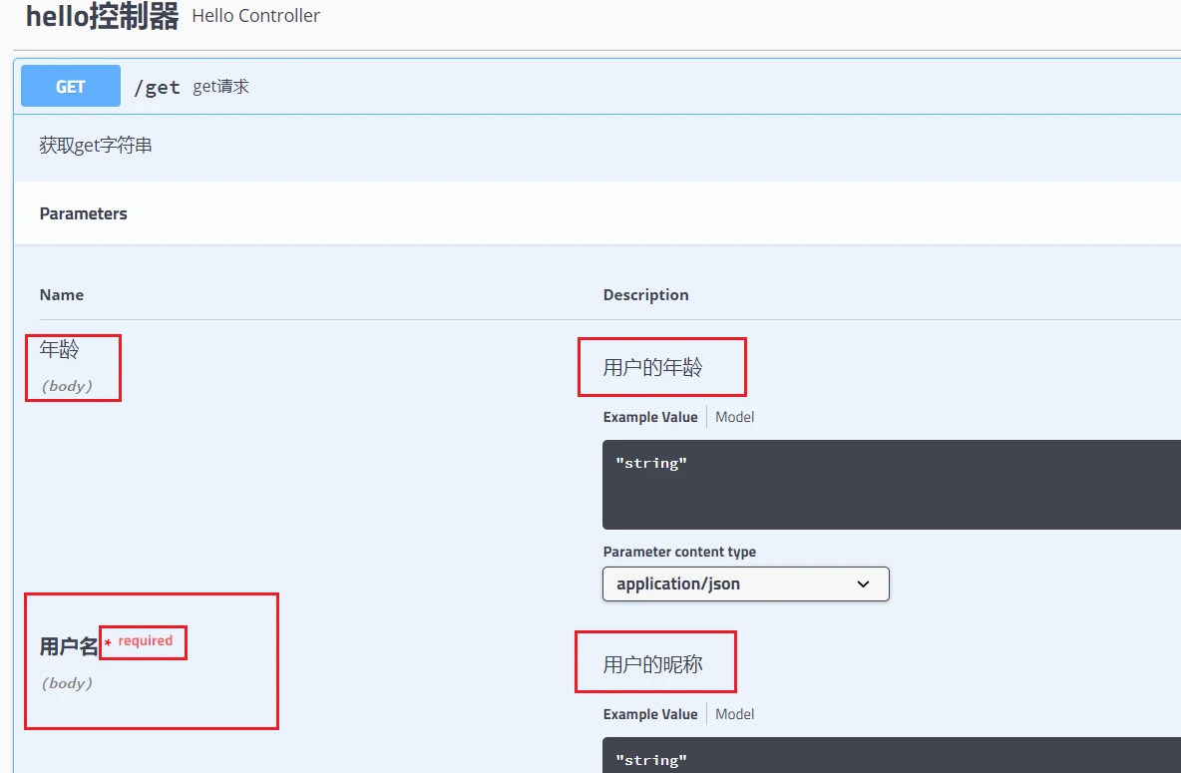Click the 用户的昵称 description text
Viewport: 1181px width, 773px height.
click(x=652, y=664)
